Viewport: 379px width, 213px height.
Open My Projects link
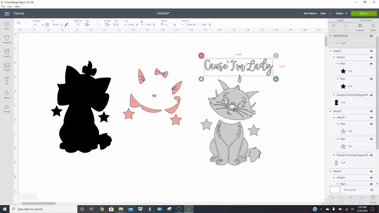click(x=310, y=14)
